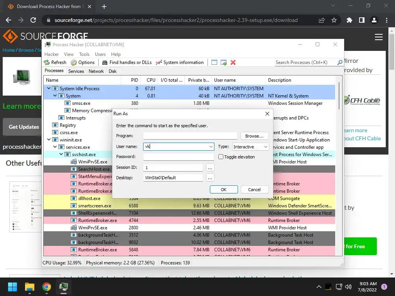Screen dimensions: 395x296
Task: Click OK in Run As dialog
Action: pyautogui.click(x=223, y=190)
